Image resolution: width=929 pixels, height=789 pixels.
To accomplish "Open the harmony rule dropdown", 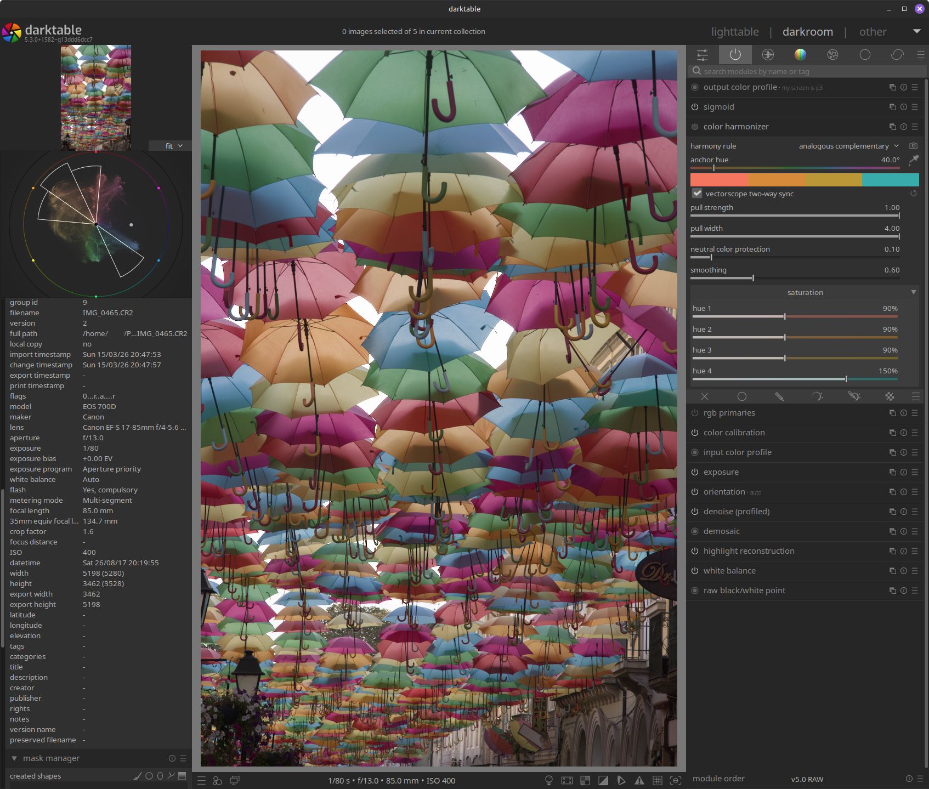I will [848, 146].
